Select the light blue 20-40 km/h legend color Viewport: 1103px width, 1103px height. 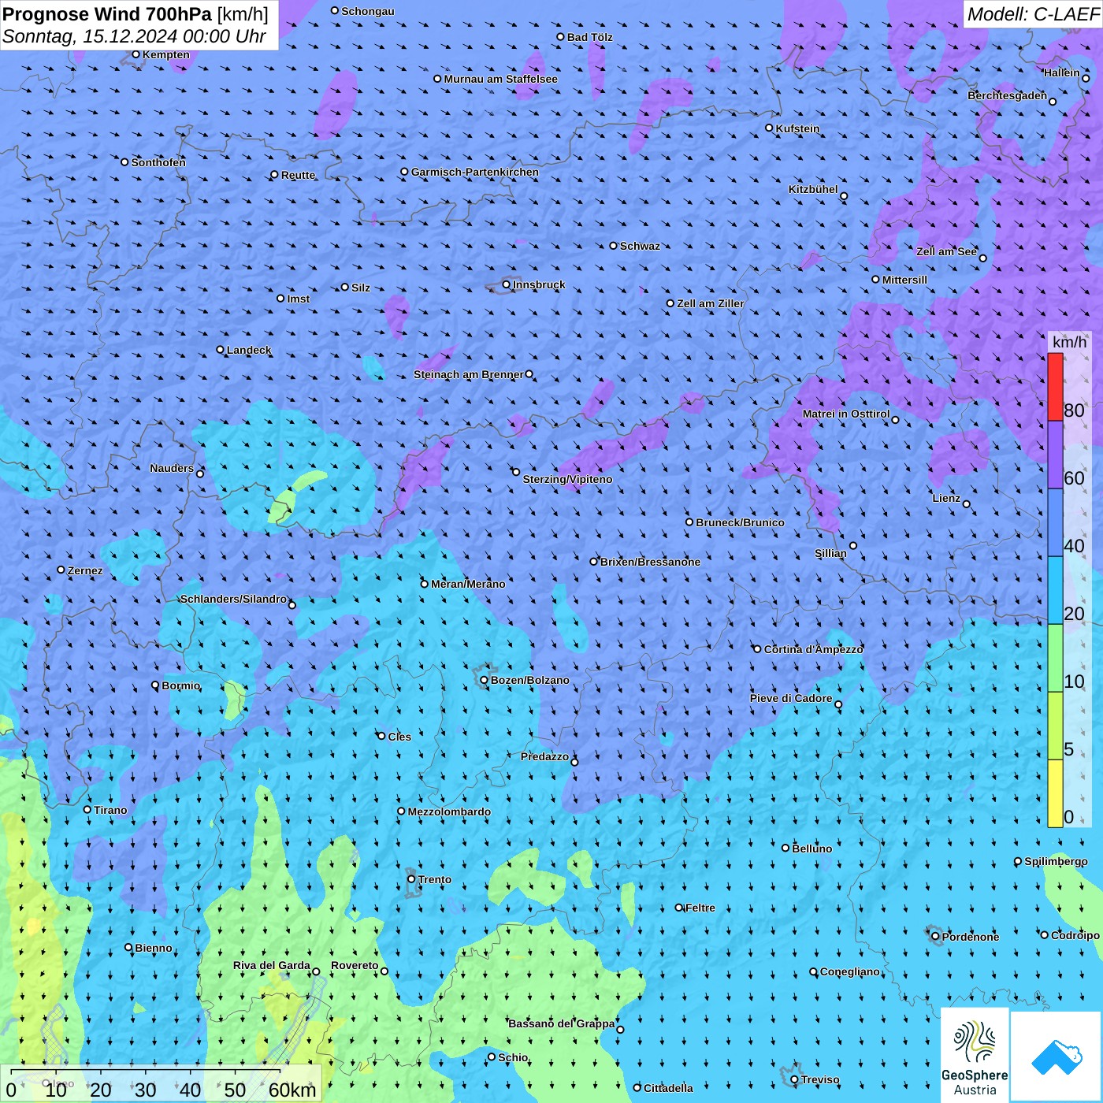pyautogui.click(x=1055, y=591)
